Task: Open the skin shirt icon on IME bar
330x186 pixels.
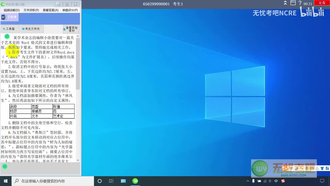Action: [x=322, y=168]
